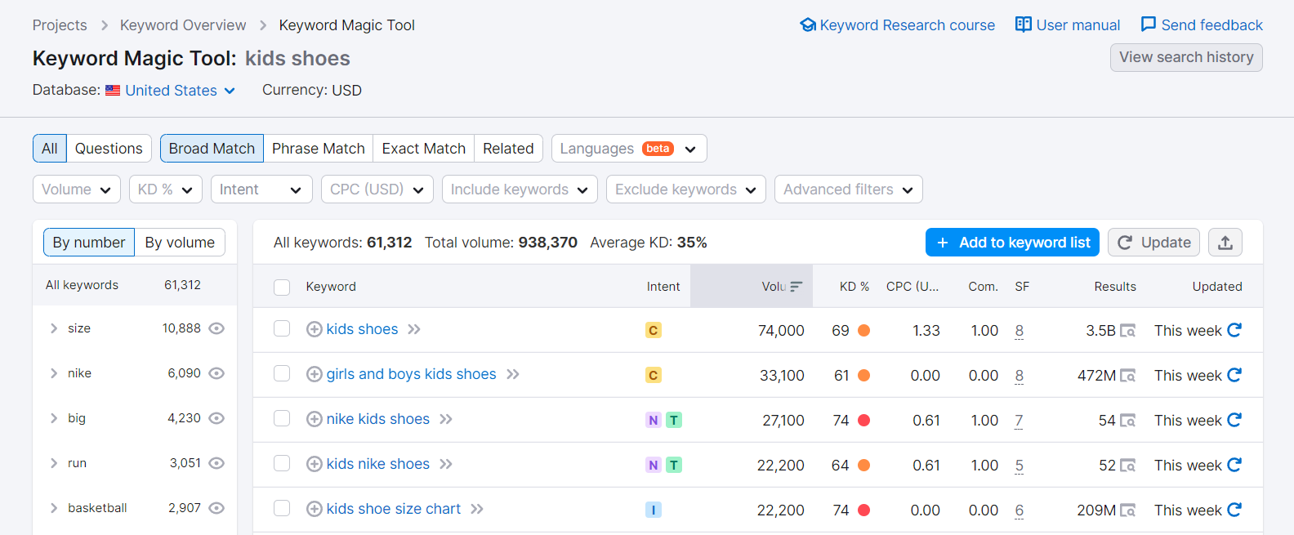Refresh the 'kids shoes' row data
The image size is (1294, 535).
coord(1234,330)
